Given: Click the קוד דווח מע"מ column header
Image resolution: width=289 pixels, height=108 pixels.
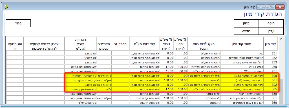Looking at the screenshot, I should pos(144,44).
